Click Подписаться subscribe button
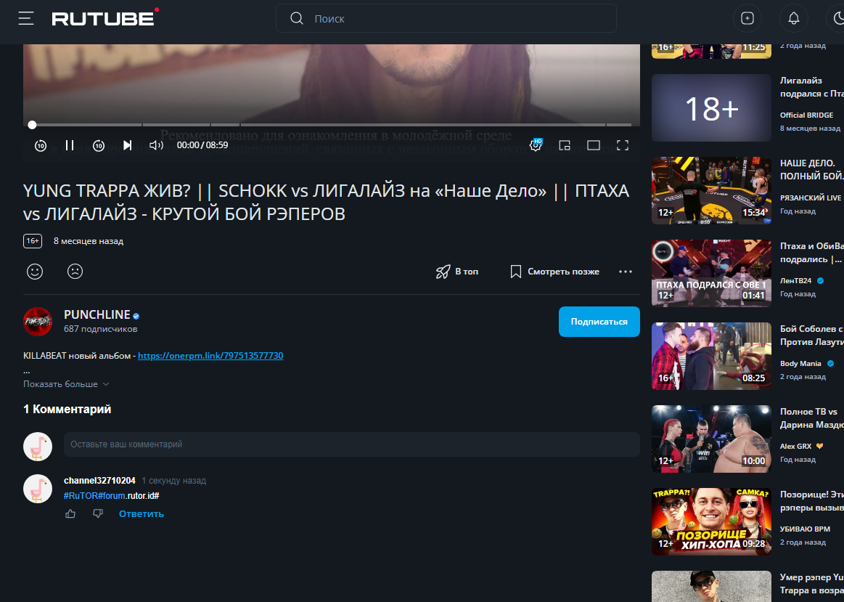Image resolution: width=844 pixels, height=602 pixels. point(599,322)
